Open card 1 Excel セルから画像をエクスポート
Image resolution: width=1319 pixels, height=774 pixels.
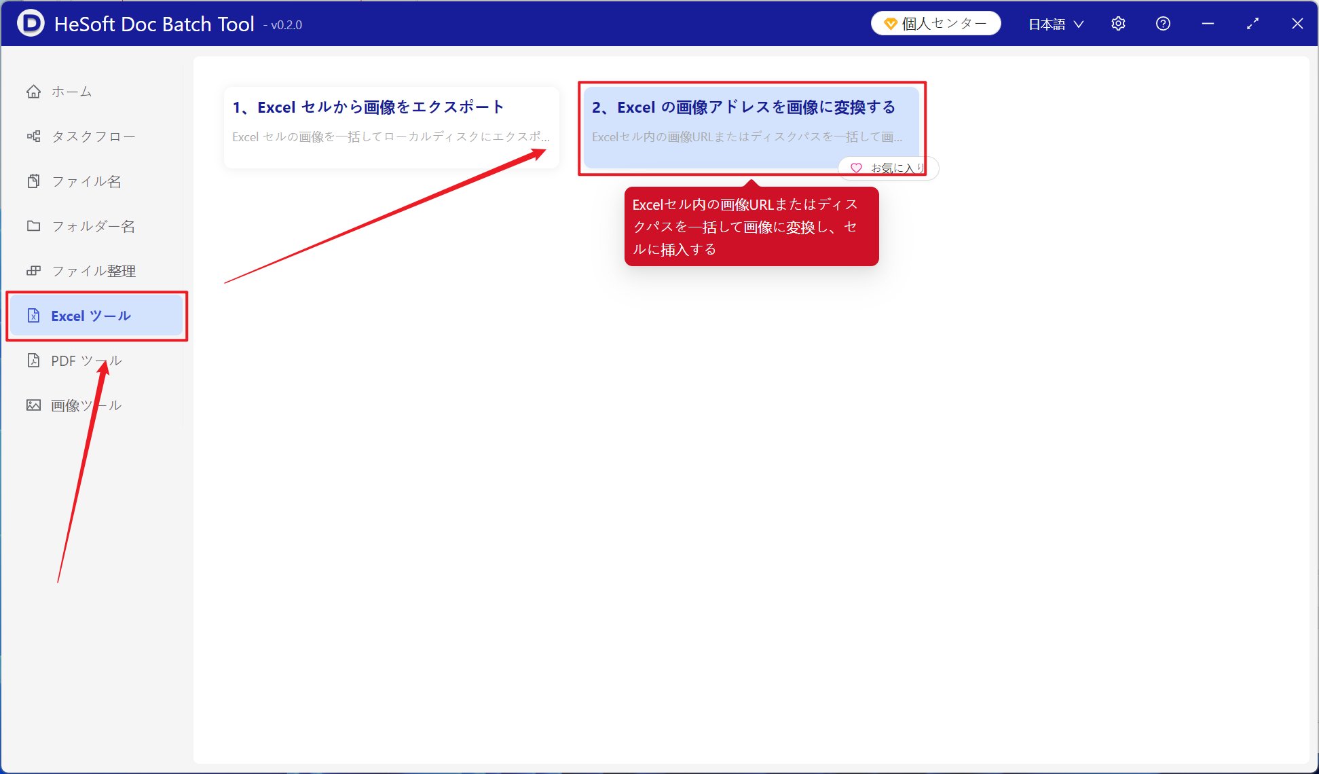click(x=392, y=128)
